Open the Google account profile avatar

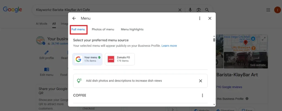coord(277,10)
